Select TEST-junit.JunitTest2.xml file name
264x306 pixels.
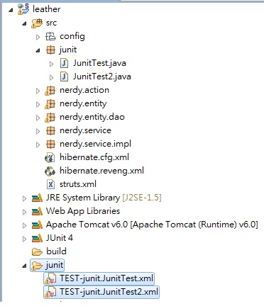pos(109,292)
